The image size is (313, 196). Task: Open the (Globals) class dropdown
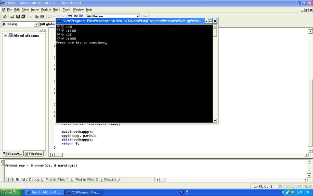pos(36,24)
